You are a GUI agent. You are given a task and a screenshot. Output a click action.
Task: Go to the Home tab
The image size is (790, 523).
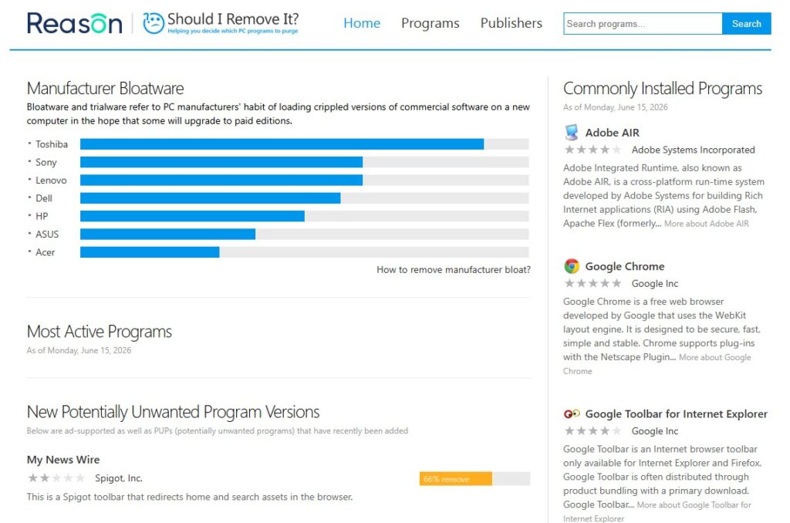(362, 23)
